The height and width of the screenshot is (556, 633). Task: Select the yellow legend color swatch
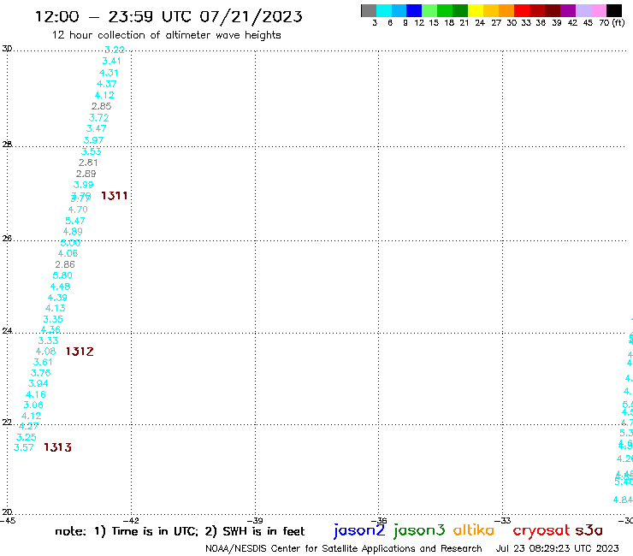click(475, 10)
